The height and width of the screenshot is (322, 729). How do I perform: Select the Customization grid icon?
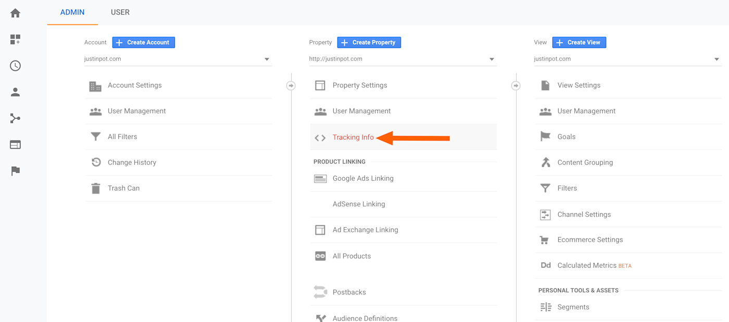click(15, 39)
